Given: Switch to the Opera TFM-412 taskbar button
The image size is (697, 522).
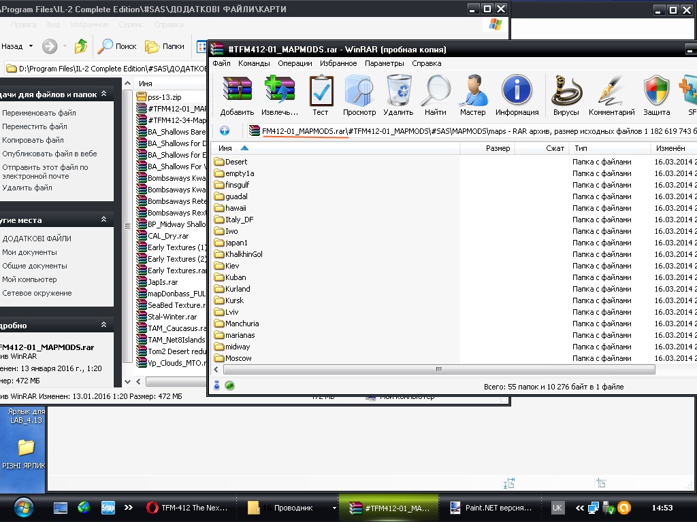Looking at the screenshot, I should point(187,507).
